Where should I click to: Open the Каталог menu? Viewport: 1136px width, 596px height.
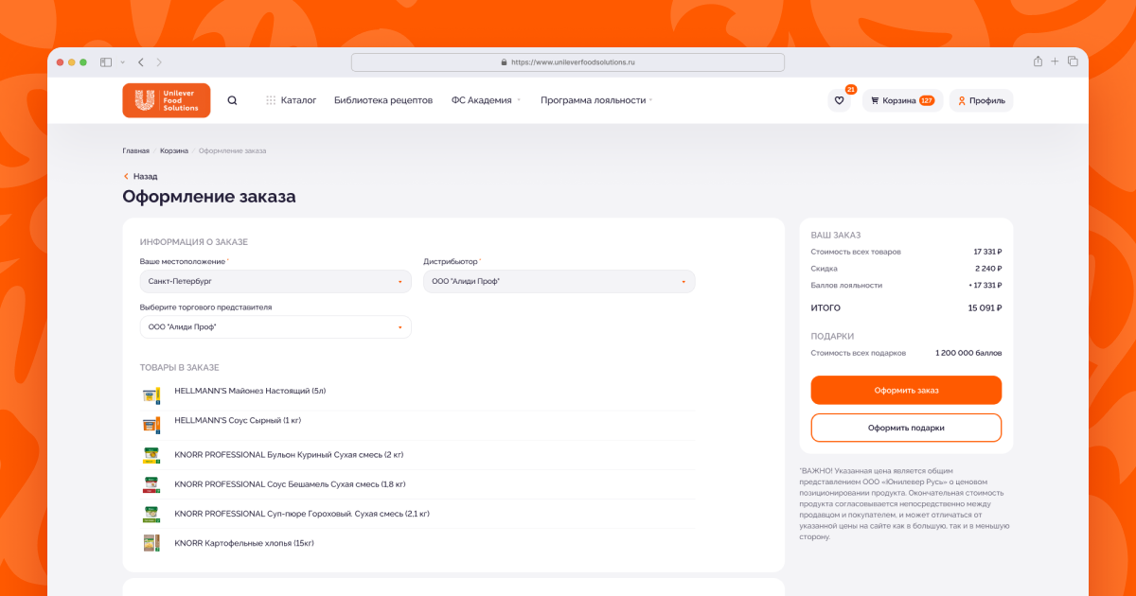292,100
